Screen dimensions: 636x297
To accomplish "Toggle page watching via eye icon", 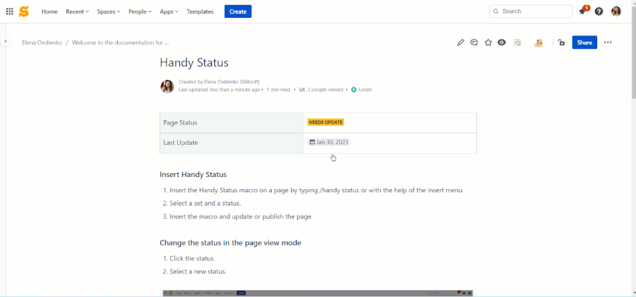I will (502, 43).
